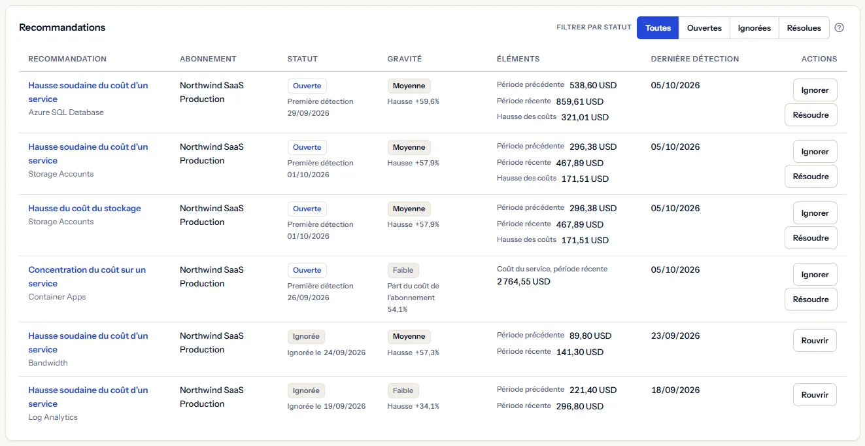
Task: Select the 2 764,55 USD service cost value
Action: (524, 282)
